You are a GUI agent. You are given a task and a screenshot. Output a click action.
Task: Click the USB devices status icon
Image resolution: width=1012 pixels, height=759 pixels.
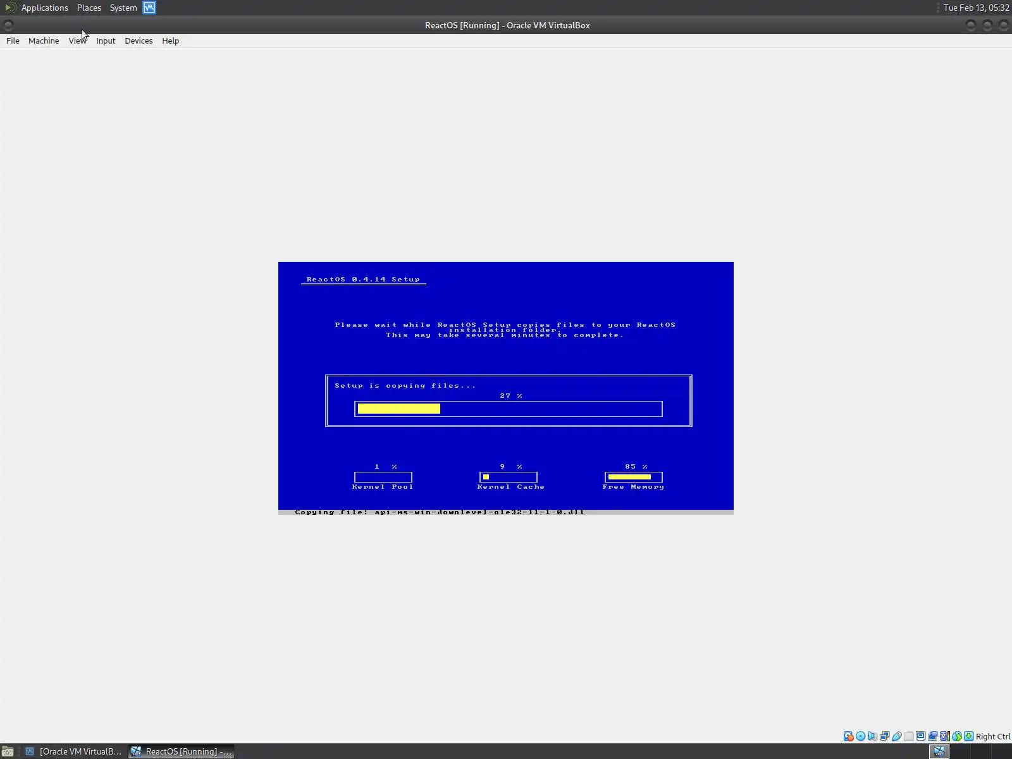[x=897, y=736]
